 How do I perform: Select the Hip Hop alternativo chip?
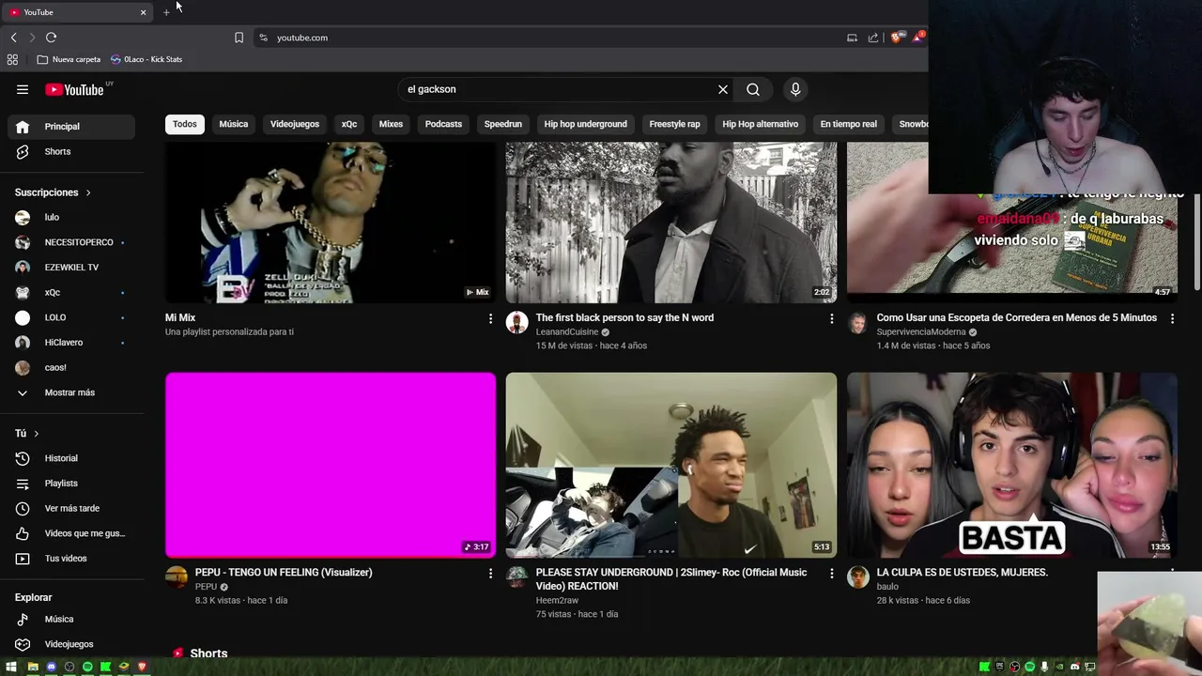tap(761, 124)
